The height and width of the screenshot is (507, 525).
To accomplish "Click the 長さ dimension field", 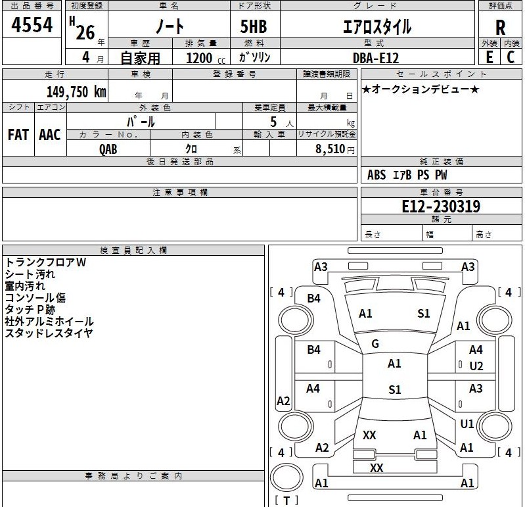I will (392, 233).
